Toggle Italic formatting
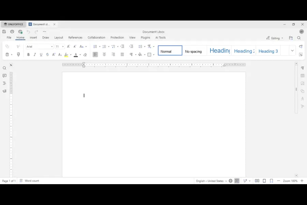Image resolution: width=307 pixels, height=205 pixels. click(x=35, y=55)
